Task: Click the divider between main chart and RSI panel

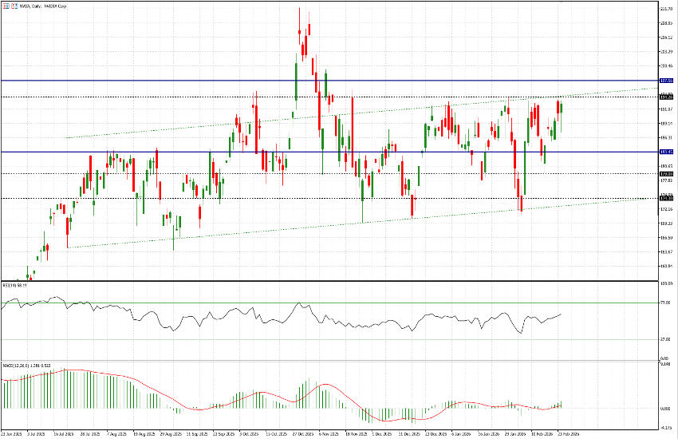Action: tap(319, 281)
